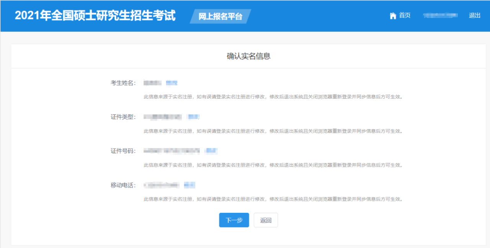Click the 考生姓名 field label
The width and height of the screenshot is (490, 248).
pyautogui.click(x=123, y=83)
